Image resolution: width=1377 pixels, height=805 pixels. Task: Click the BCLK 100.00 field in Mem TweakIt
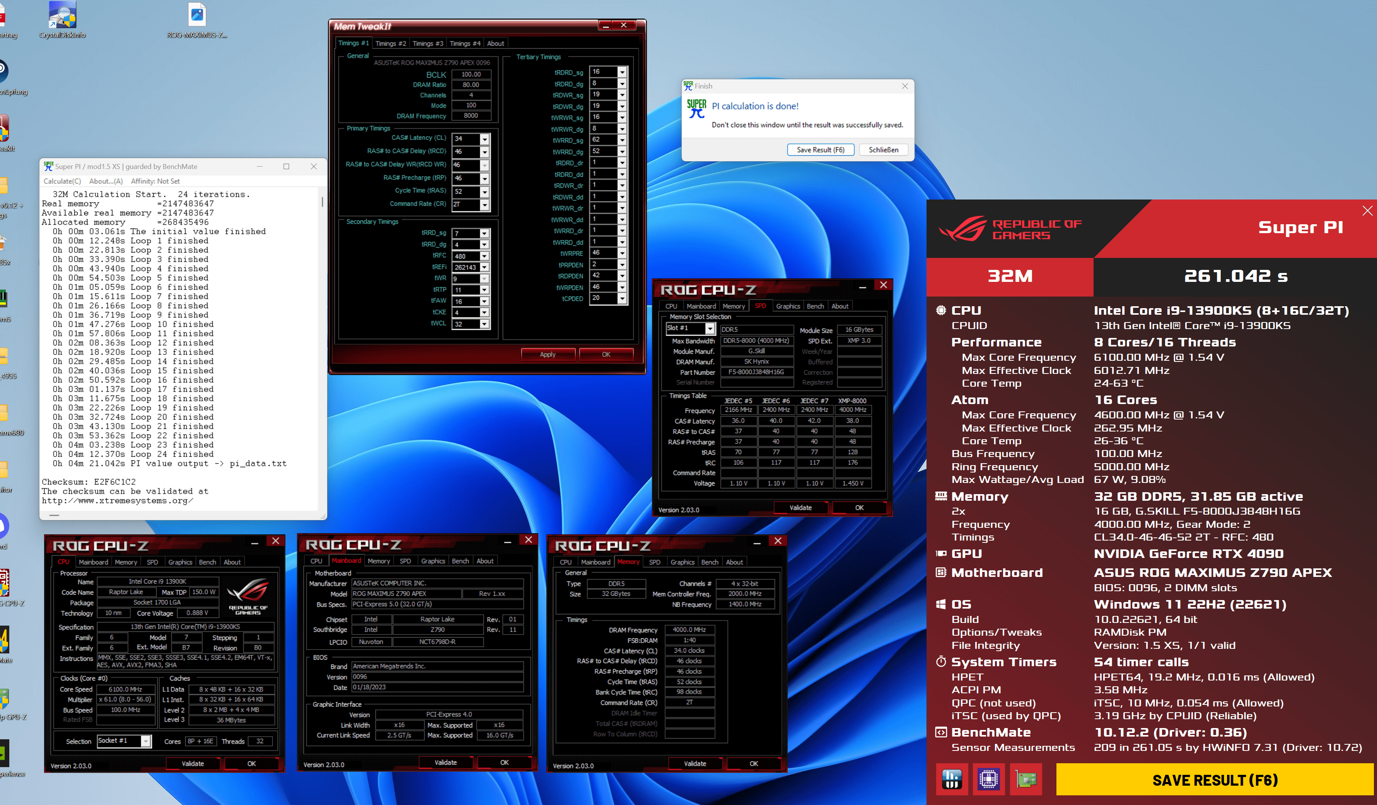point(471,74)
